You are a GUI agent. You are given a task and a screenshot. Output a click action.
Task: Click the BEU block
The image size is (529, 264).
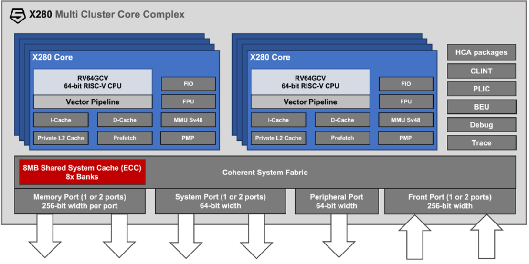coord(481,107)
